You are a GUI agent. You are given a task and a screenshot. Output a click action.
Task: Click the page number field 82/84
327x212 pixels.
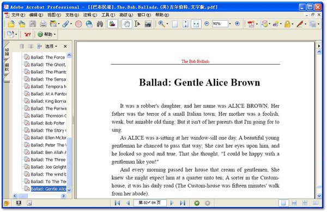pos(150,203)
